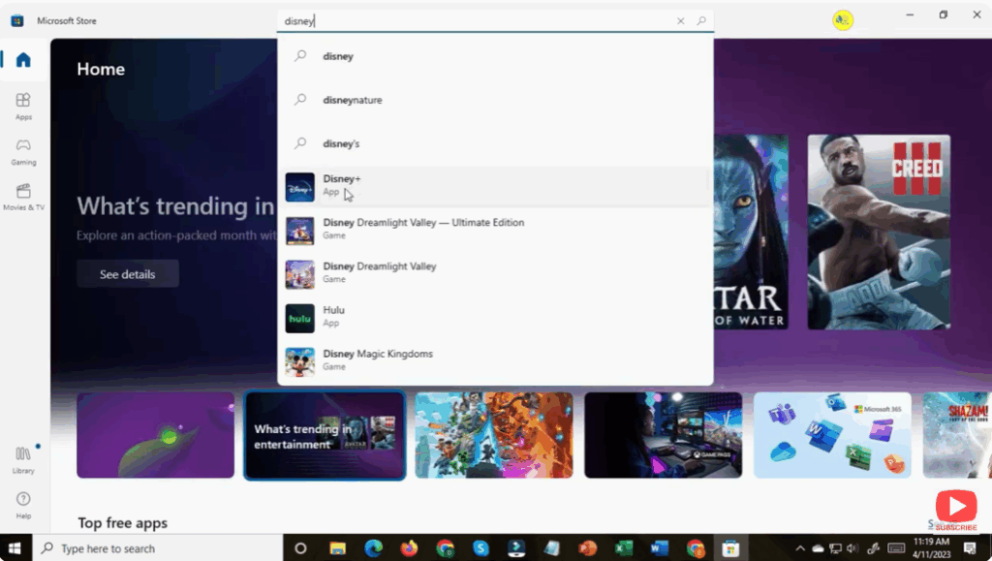Choose 'disney' search suggestion
This screenshot has width=992, height=561.
(x=495, y=56)
